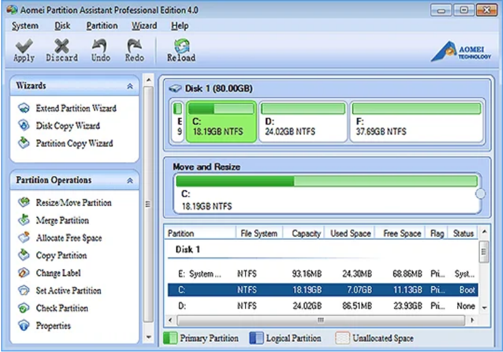The image size is (503, 352).
Task: Click horizontal scrollbar right arrow
Action: (x=472, y=320)
